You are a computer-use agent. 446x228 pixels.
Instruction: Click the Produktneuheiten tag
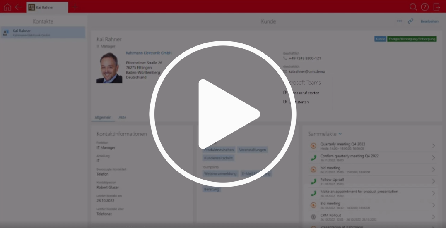(219, 150)
